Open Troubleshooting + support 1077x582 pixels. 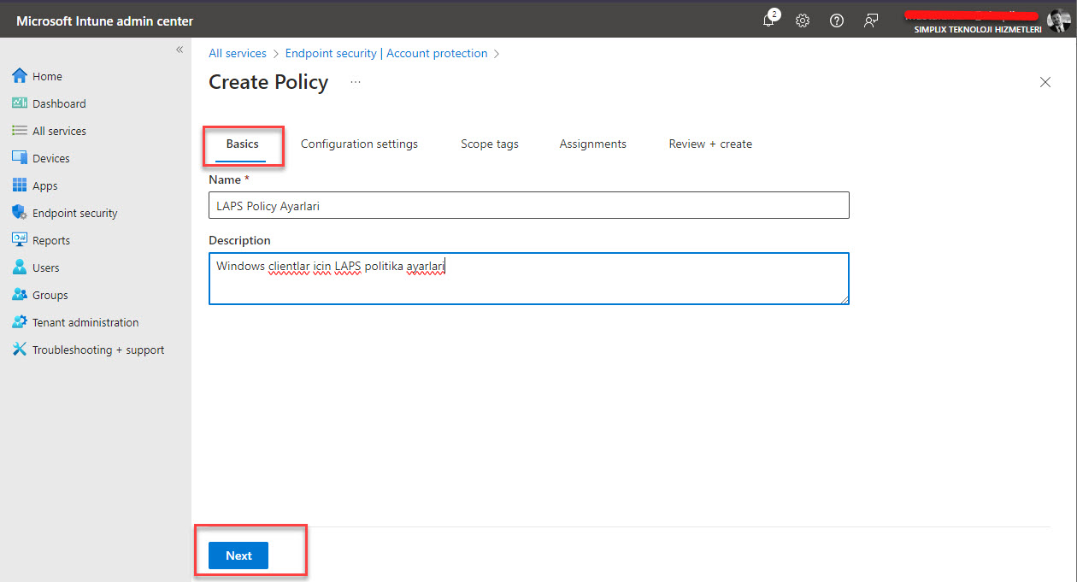click(97, 350)
